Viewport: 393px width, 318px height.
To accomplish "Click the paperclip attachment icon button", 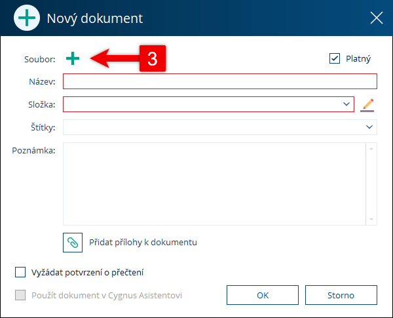I will point(73,243).
